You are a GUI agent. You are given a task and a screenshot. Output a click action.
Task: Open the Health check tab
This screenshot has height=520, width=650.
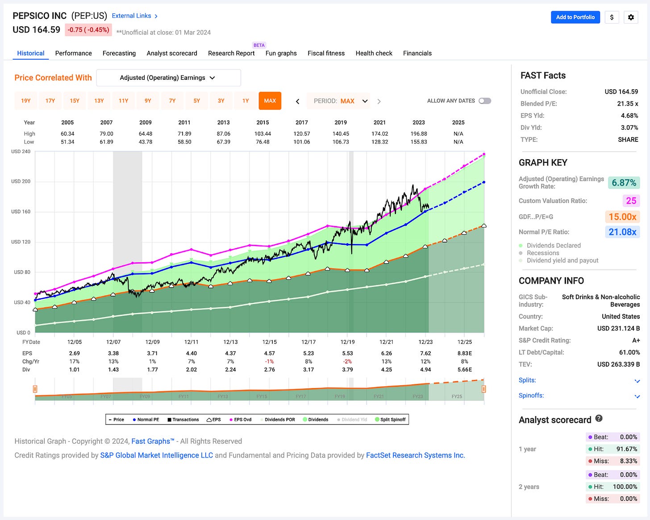pyautogui.click(x=374, y=53)
